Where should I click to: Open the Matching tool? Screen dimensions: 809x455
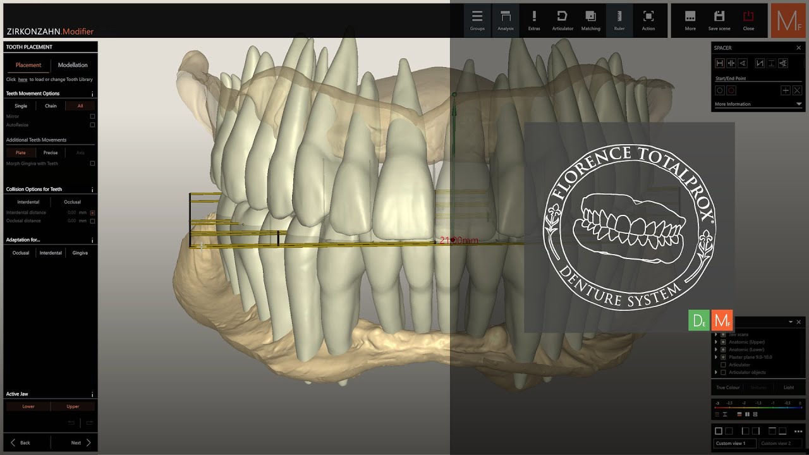tap(590, 20)
